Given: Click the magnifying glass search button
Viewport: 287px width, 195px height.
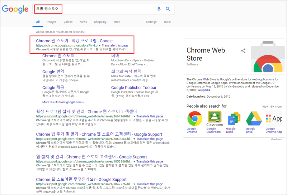Looking at the screenshot, I should tap(168, 9).
